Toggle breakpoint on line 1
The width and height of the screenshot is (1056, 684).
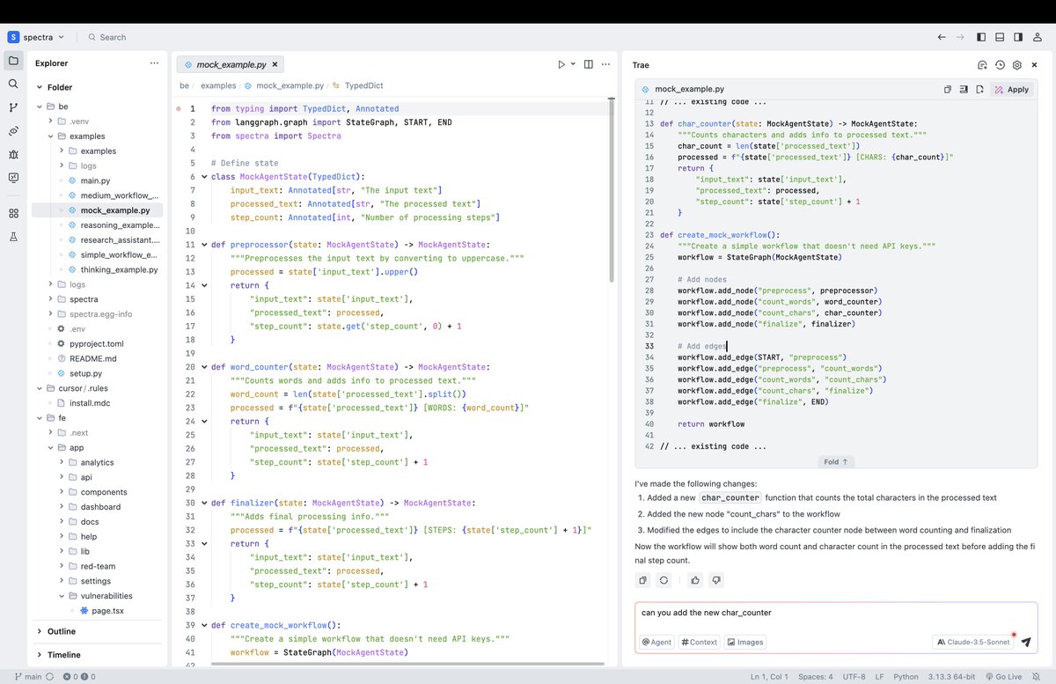click(x=179, y=108)
